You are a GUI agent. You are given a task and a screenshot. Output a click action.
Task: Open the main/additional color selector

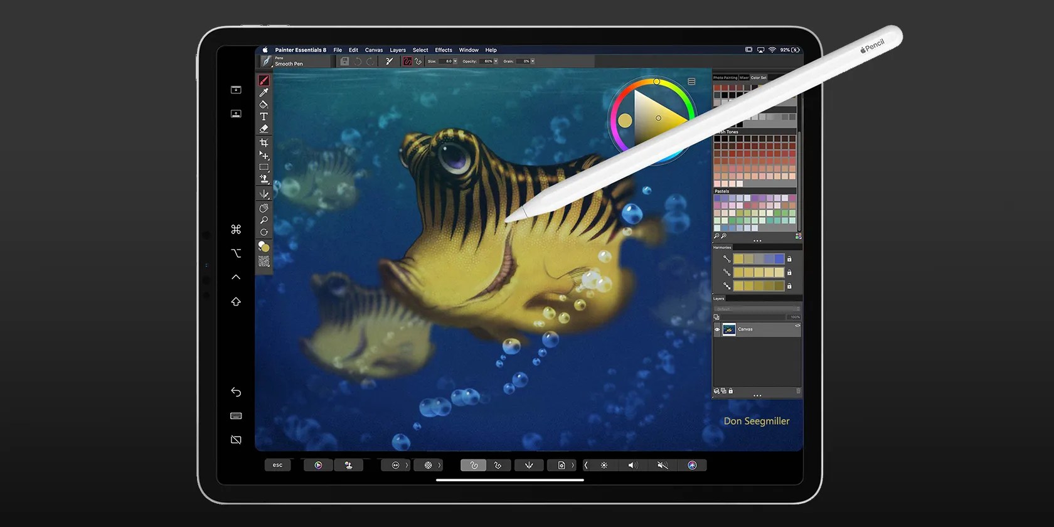coord(264,247)
